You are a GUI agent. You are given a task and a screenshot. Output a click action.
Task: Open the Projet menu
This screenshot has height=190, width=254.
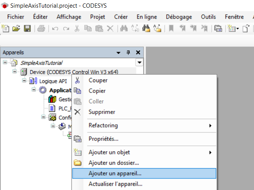(97, 17)
